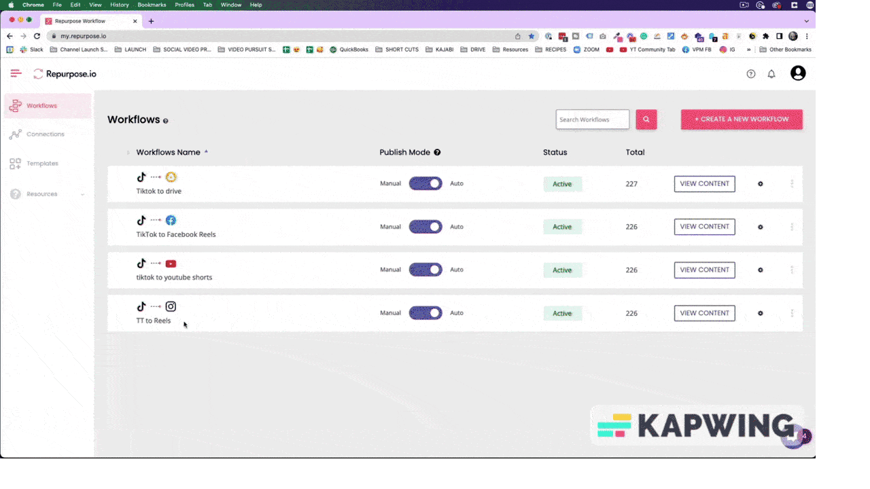The width and height of the screenshot is (870, 489).
Task: Toggle publish mode for TikTok to Facebook Reels
Action: coord(425,227)
